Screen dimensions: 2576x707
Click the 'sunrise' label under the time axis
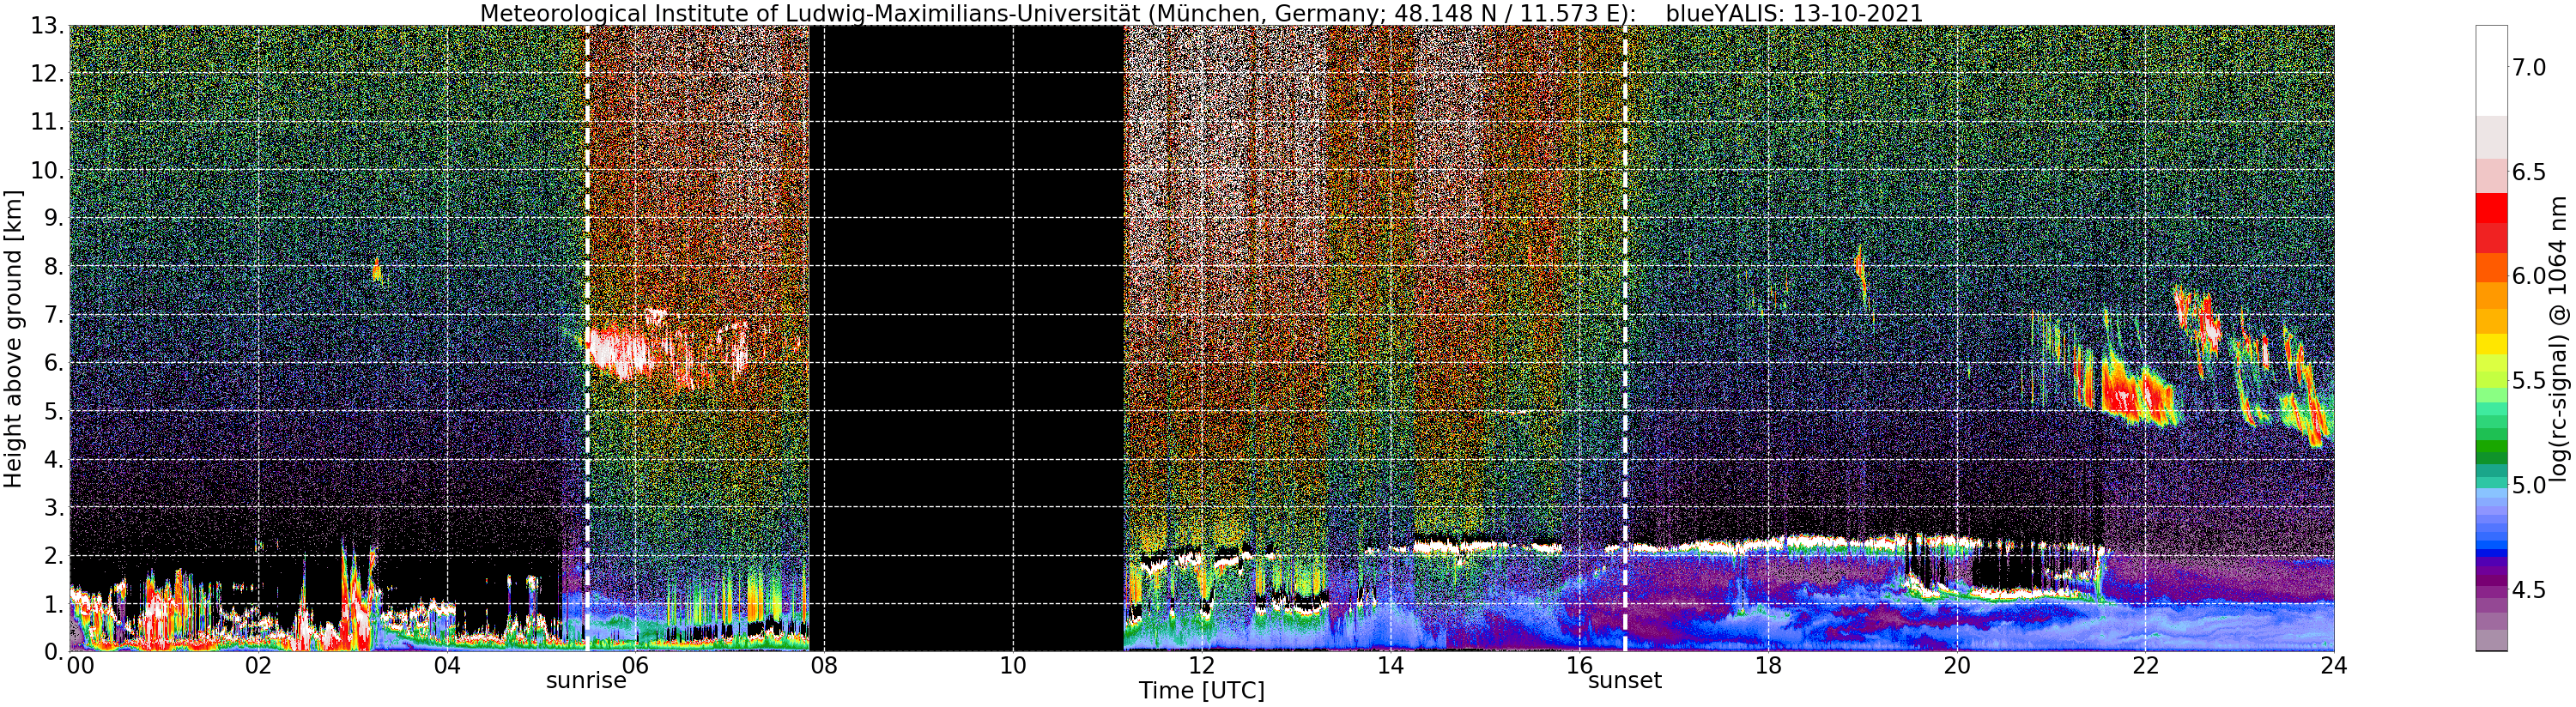click(x=586, y=681)
